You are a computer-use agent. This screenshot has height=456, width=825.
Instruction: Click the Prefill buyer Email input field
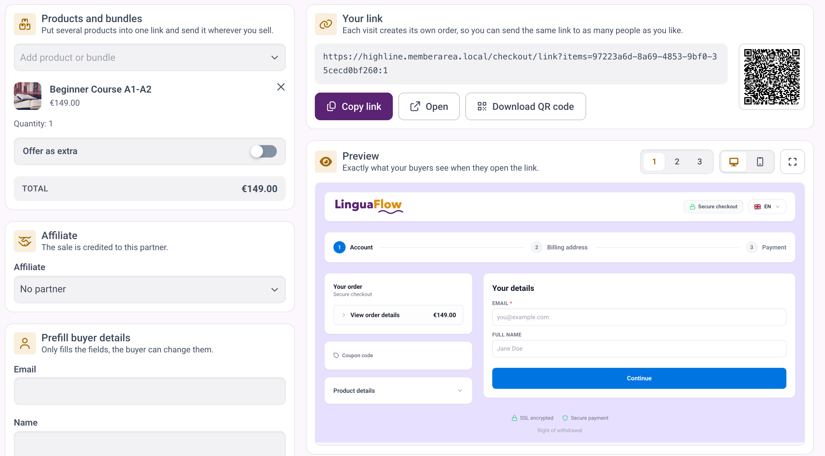pyautogui.click(x=150, y=391)
